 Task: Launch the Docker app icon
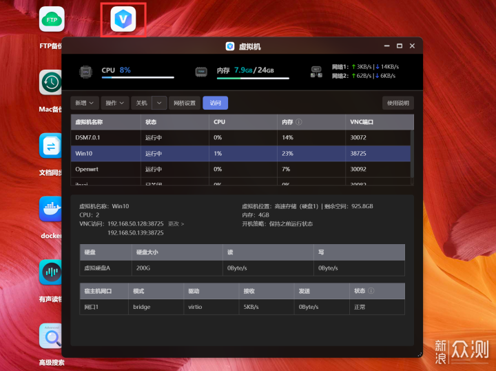coord(52,209)
